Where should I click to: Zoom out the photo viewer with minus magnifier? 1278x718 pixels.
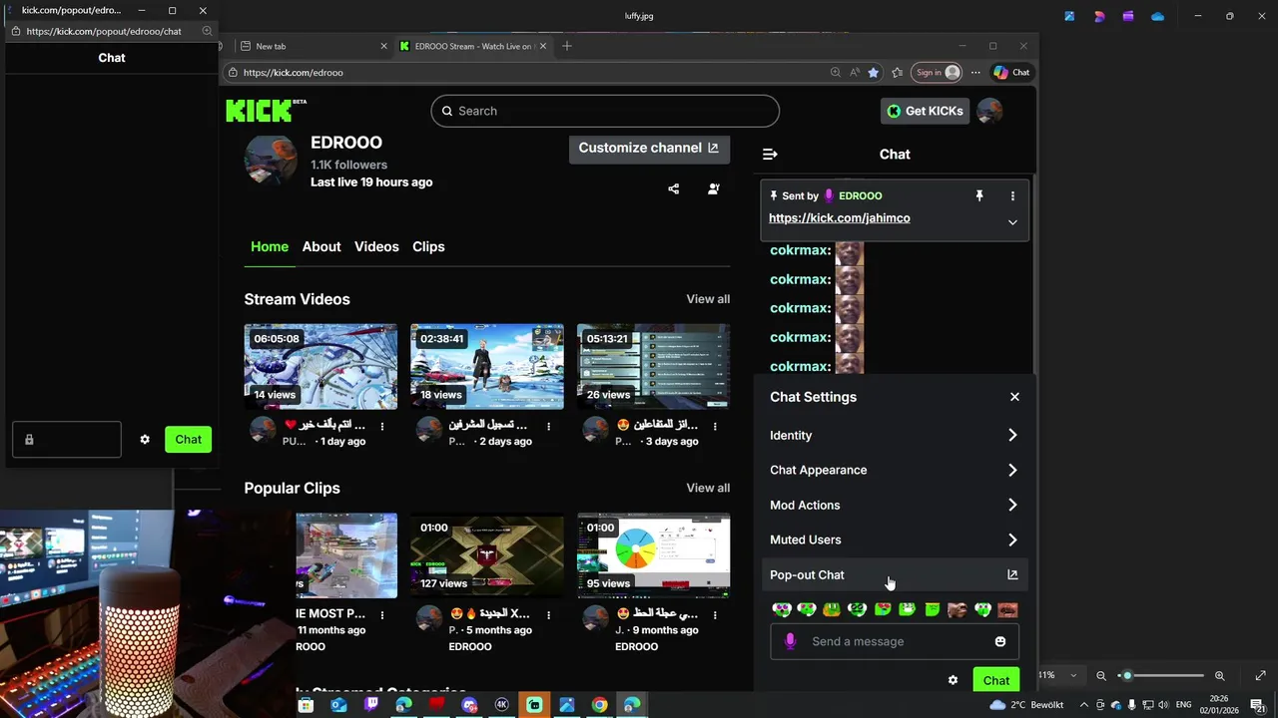pos(1101,675)
